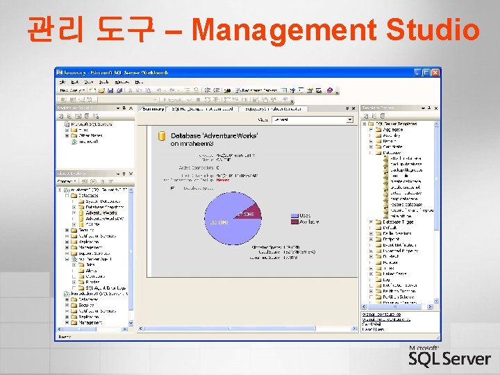Click Object Explorer scroll down arrow
Screen dimensions: 500x375
tap(131, 323)
